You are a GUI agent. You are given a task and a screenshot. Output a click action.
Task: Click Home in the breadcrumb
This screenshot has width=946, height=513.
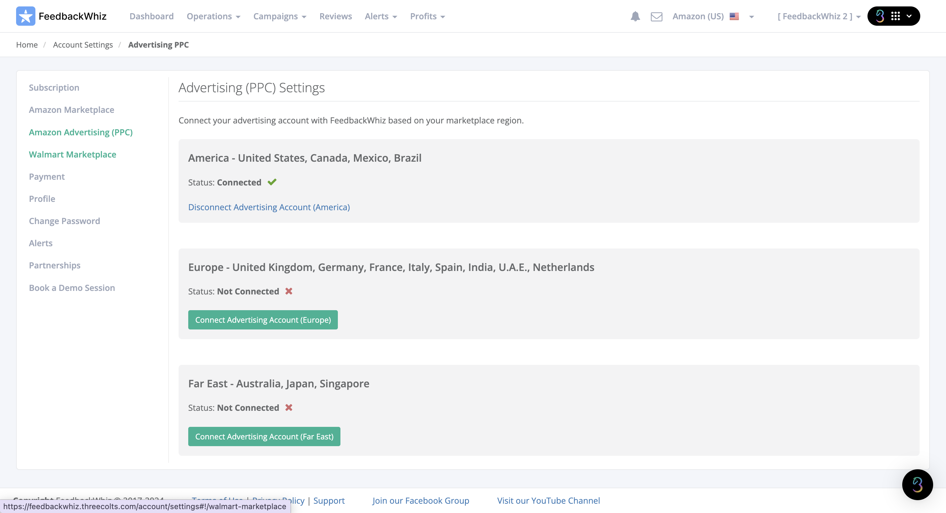[x=27, y=44]
